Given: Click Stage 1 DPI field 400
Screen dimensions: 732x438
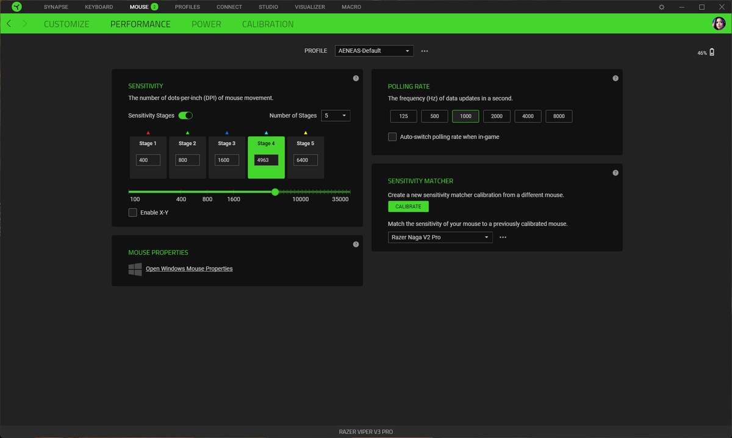Looking at the screenshot, I should pos(148,160).
